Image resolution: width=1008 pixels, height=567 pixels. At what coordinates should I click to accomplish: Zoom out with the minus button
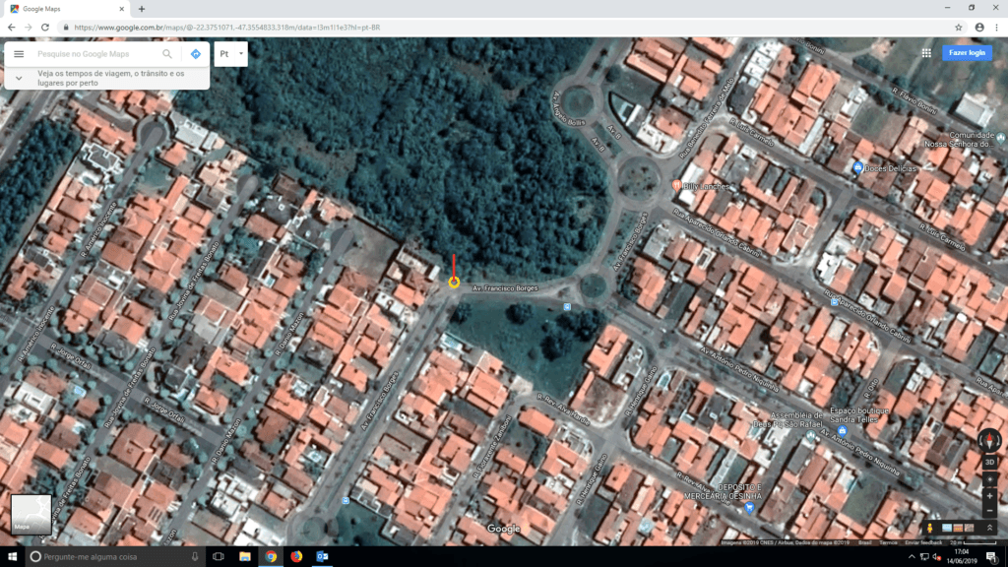(x=989, y=510)
